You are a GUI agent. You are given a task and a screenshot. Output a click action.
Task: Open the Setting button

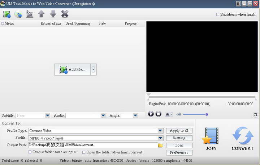pyautogui.click(x=179, y=138)
